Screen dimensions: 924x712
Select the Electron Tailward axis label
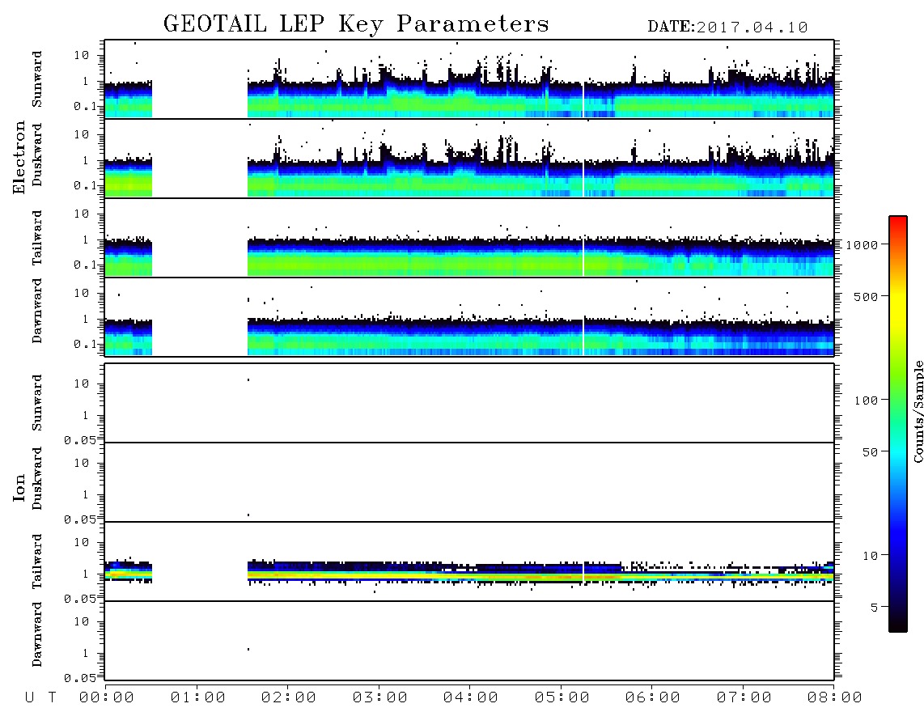[x=37, y=237]
